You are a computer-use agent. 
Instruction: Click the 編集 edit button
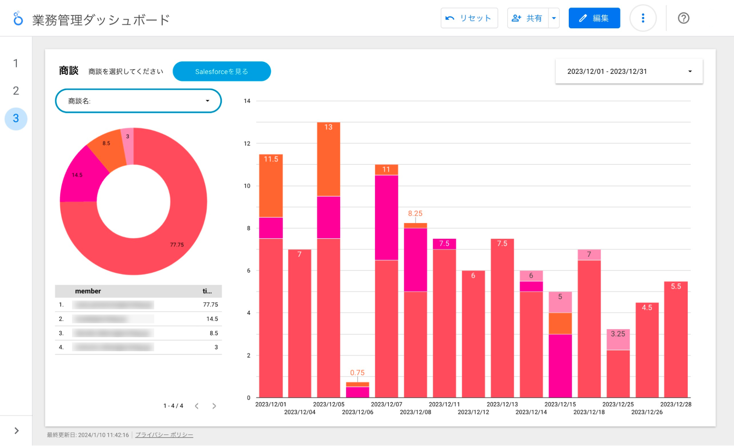(594, 18)
